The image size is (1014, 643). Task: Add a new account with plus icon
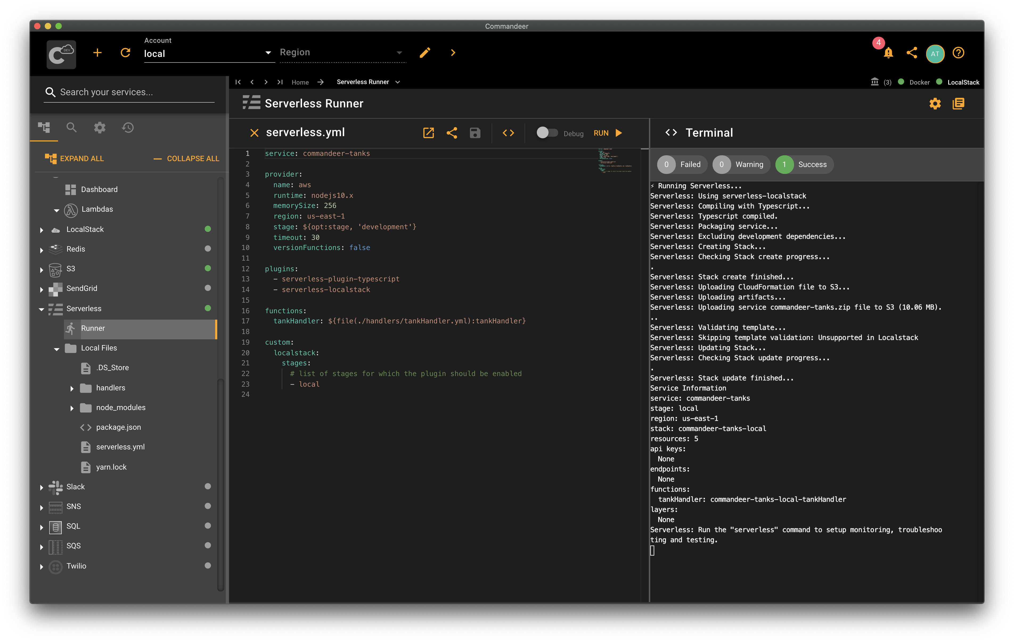pyautogui.click(x=97, y=53)
